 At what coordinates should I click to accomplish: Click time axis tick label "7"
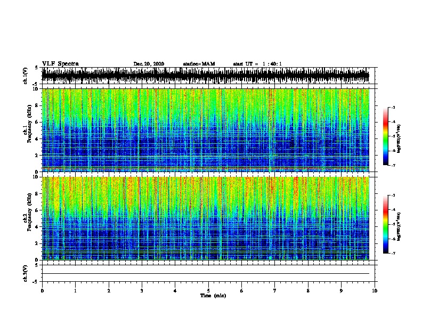click(x=275, y=291)
